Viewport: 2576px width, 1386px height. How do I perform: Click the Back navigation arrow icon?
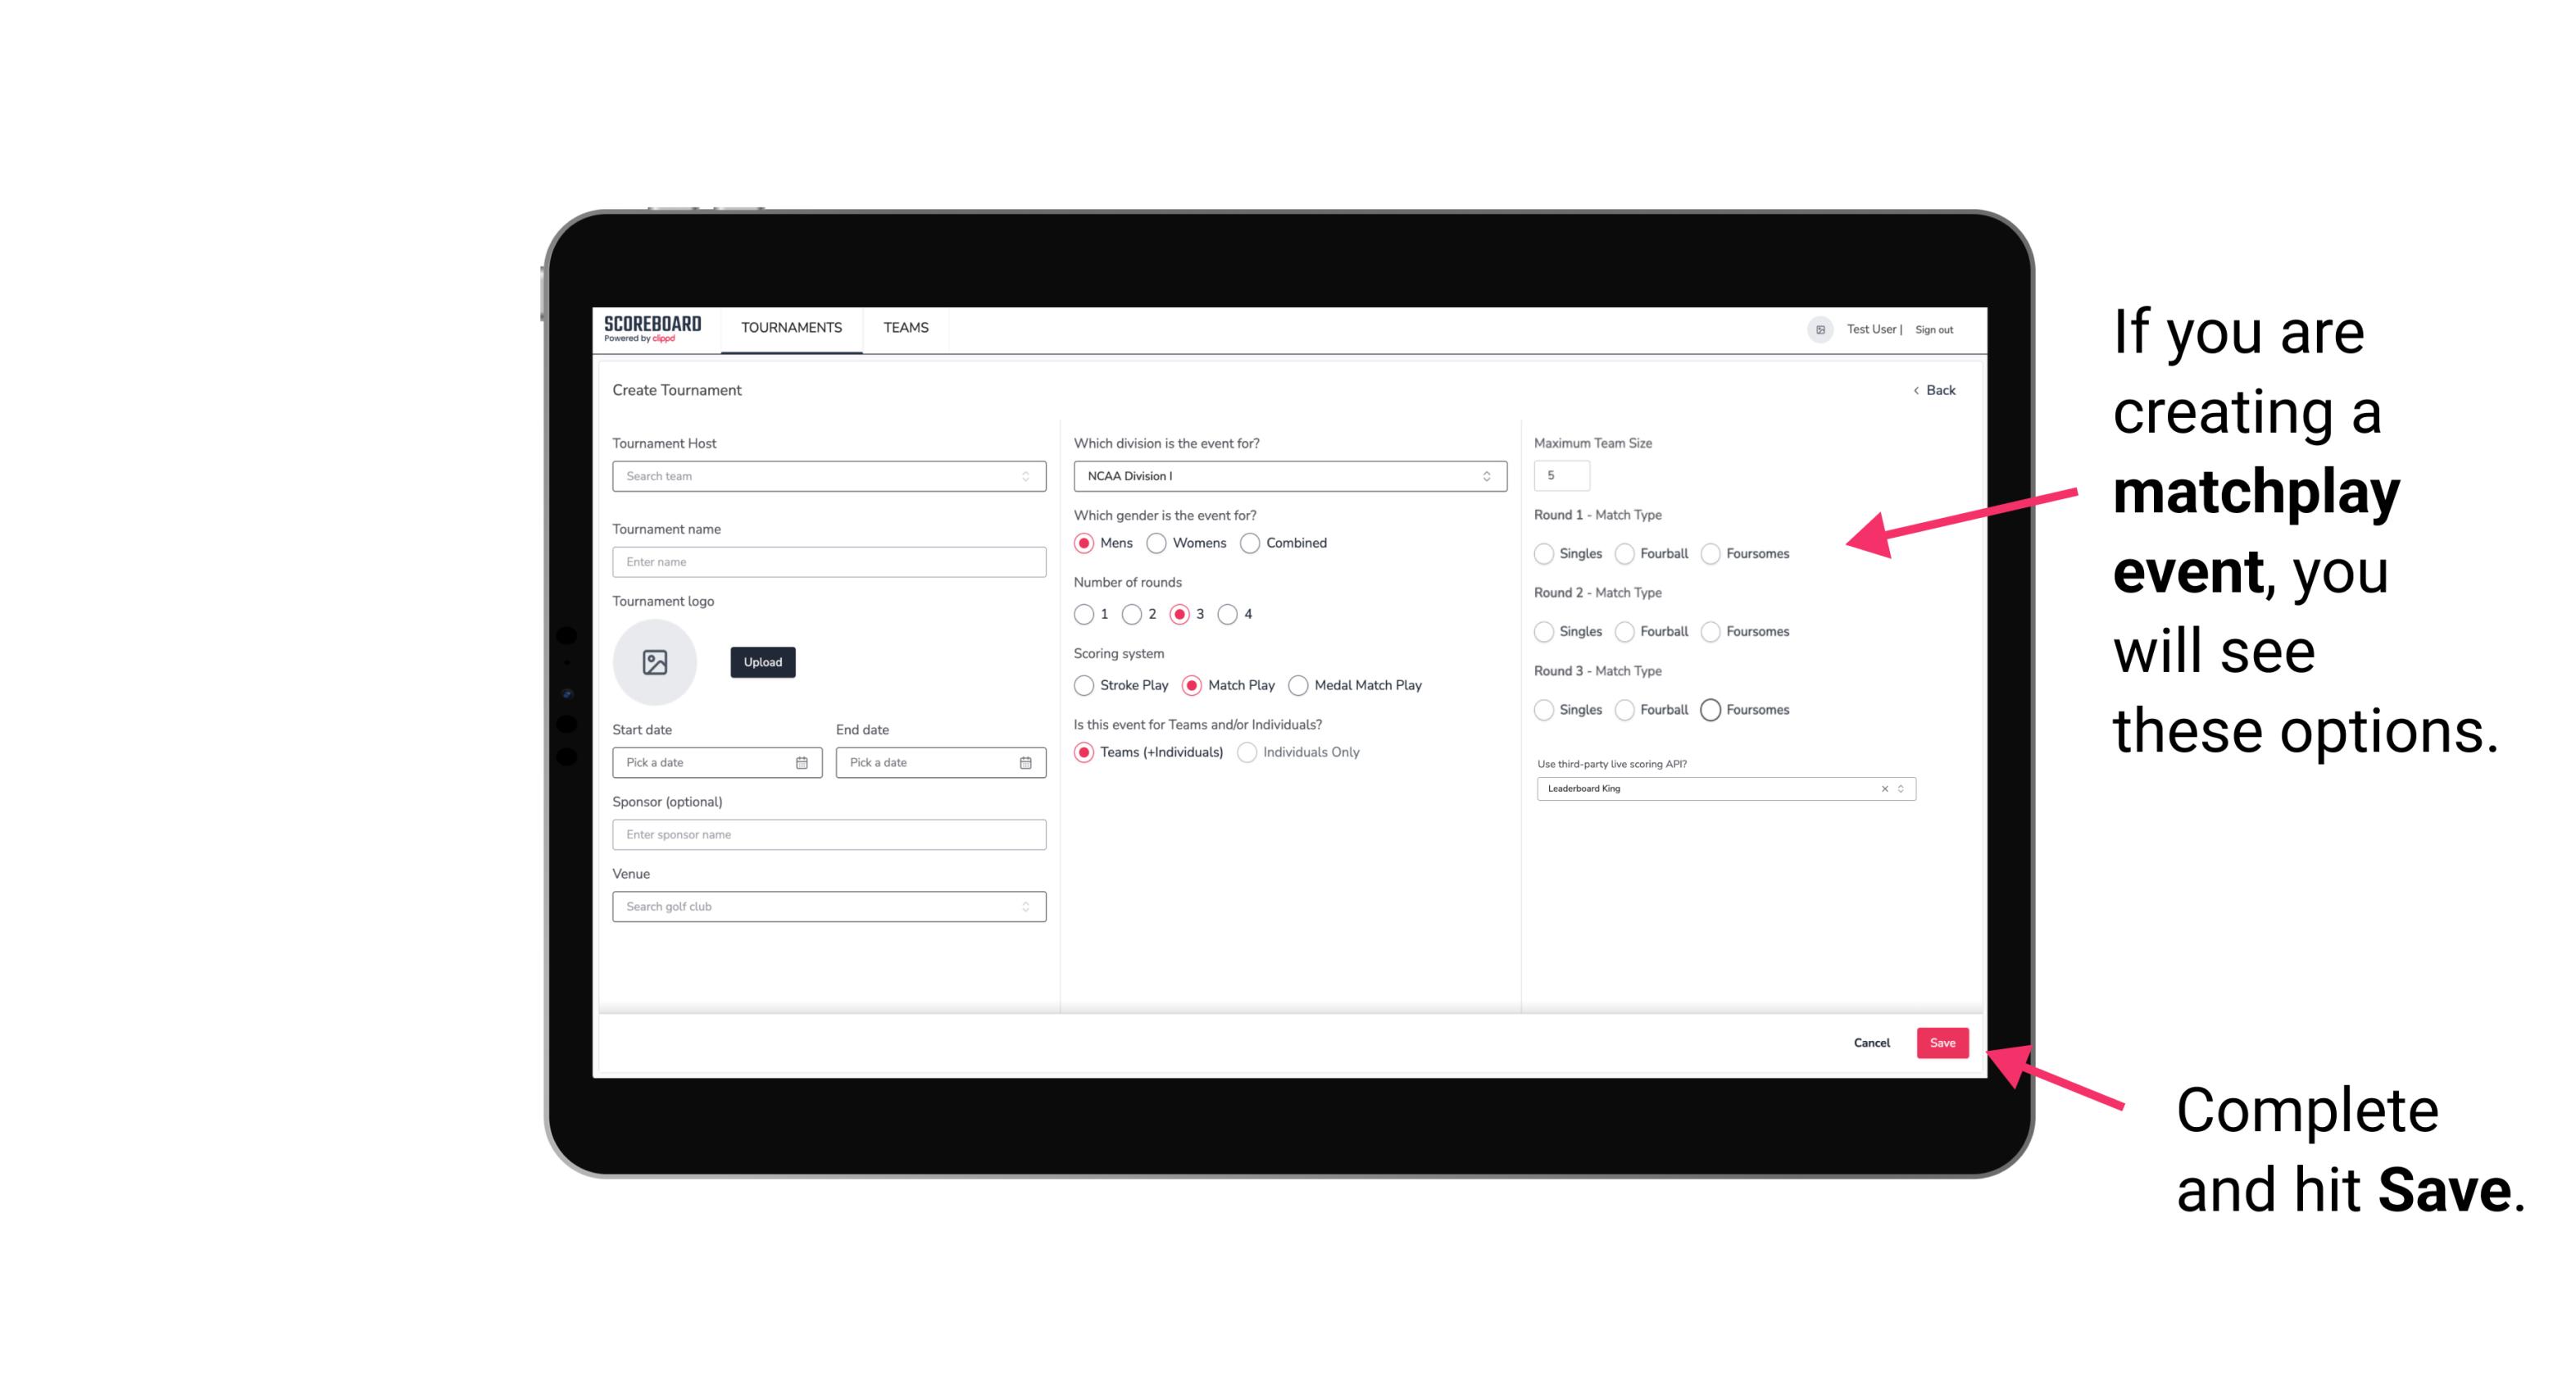[1912, 389]
